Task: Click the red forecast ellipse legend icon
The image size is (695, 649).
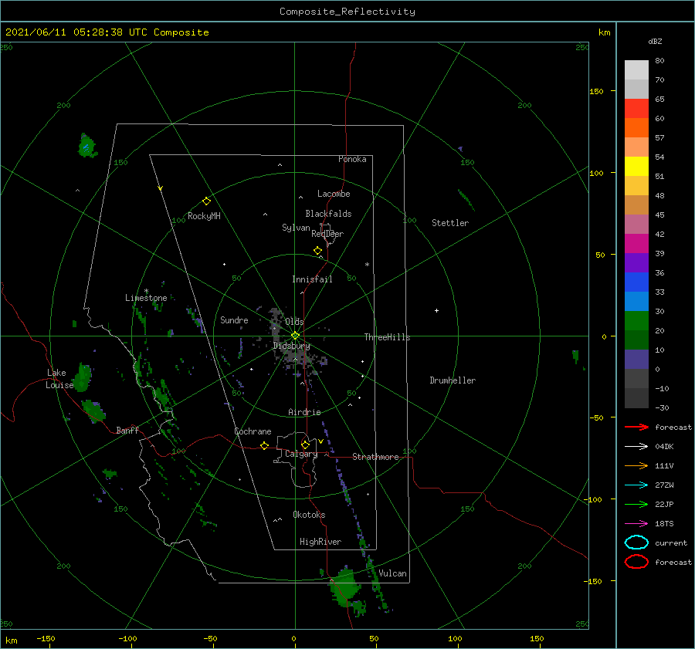Action: [x=636, y=562]
